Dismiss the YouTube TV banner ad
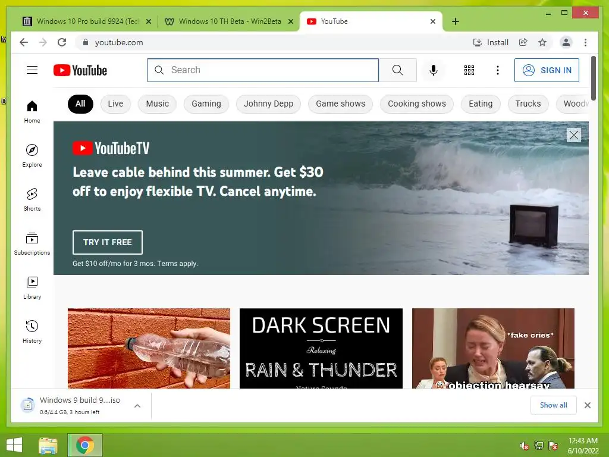The image size is (609, 457). 574,135
